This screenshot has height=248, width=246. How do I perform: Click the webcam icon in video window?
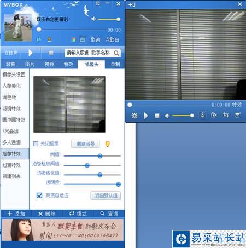click(202, 115)
